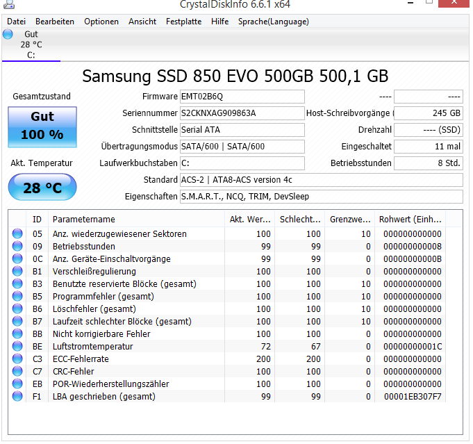Open the Sprache(Language) menu

click(x=273, y=22)
